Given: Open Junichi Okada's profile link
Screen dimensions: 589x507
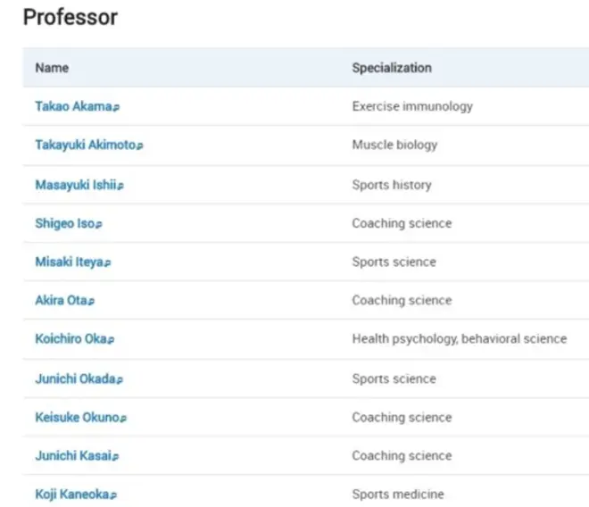Looking at the screenshot, I should 75,378.
